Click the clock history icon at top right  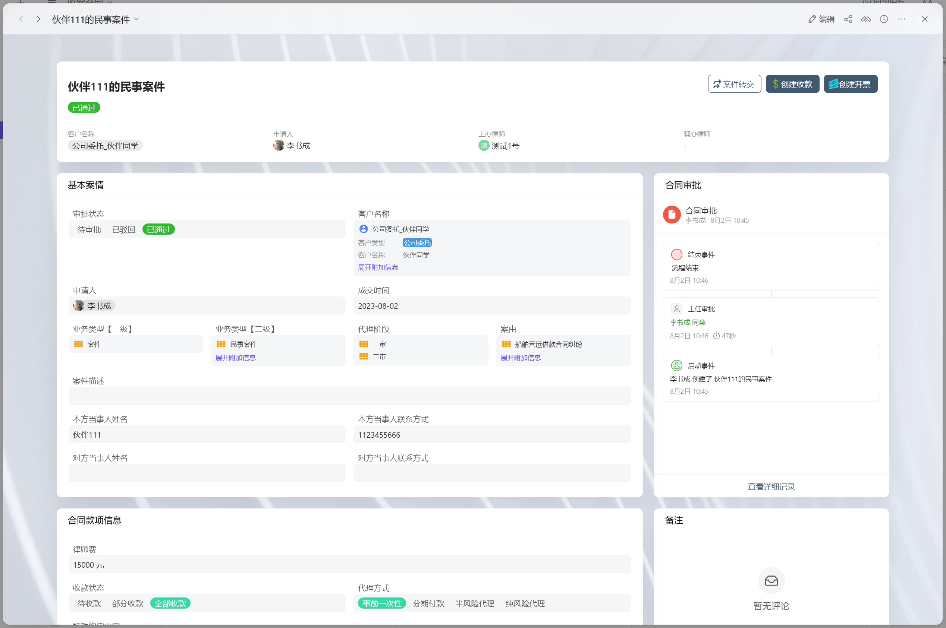(x=884, y=19)
